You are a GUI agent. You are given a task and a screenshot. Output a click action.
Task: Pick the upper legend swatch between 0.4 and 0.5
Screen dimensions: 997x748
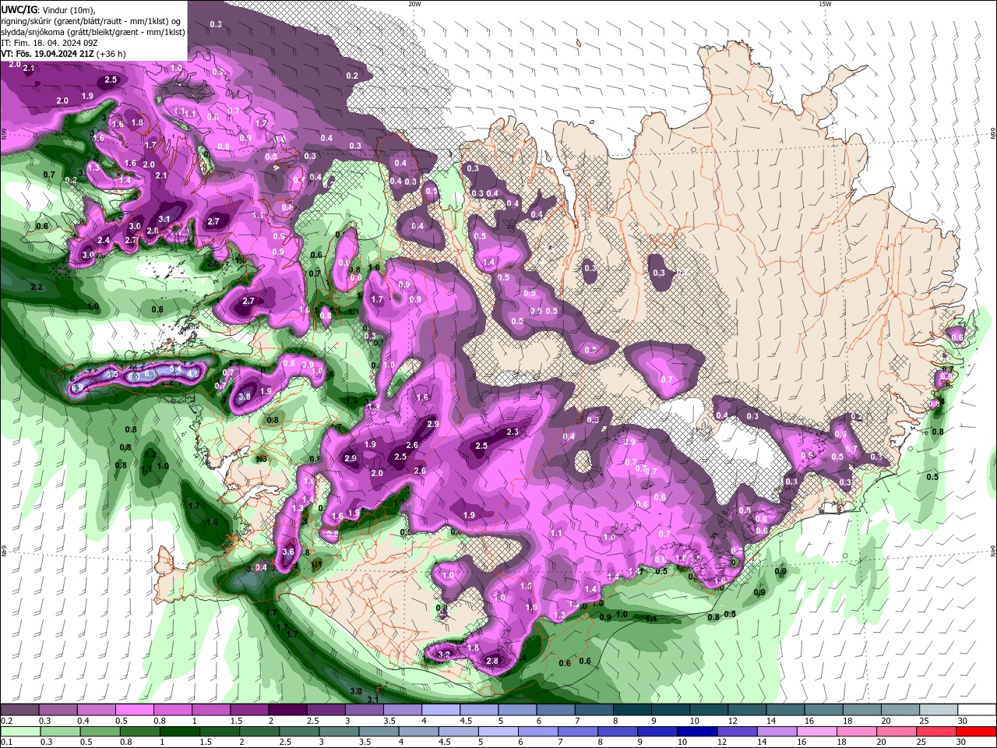[95, 710]
